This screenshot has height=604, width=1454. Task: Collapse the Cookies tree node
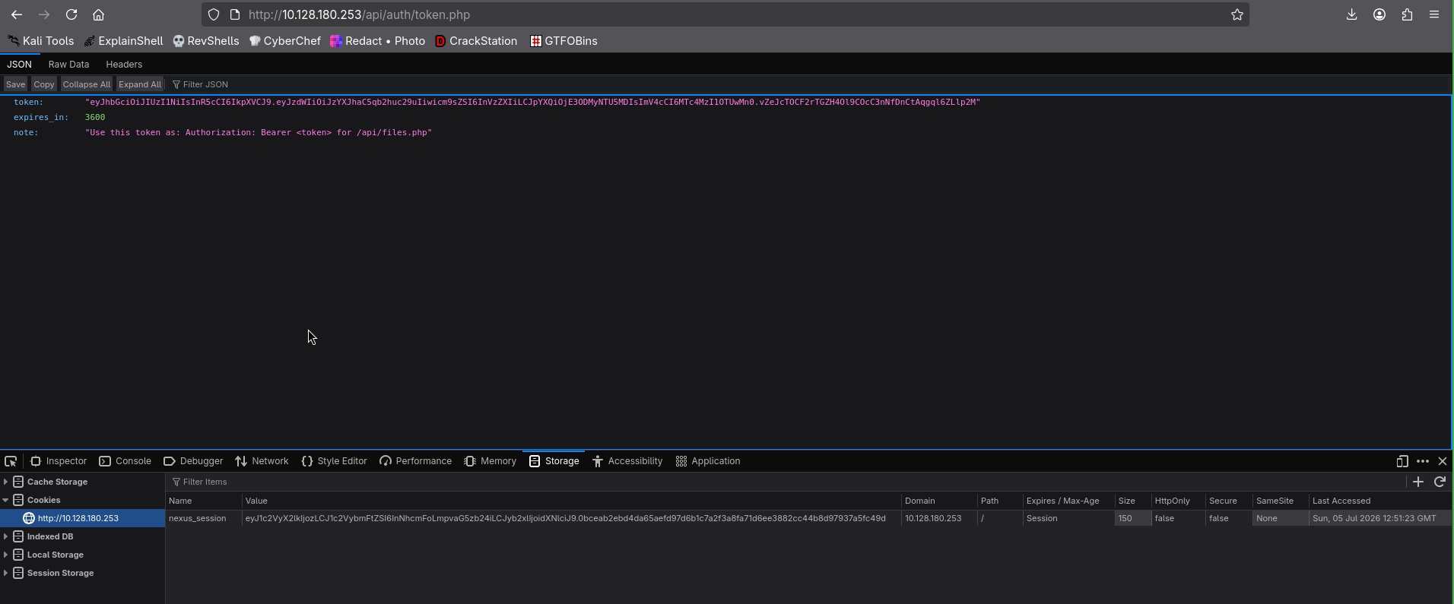(6, 500)
